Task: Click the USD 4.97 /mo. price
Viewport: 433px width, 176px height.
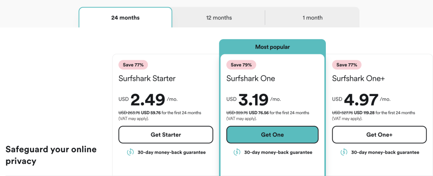Action: [x=361, y=100]
